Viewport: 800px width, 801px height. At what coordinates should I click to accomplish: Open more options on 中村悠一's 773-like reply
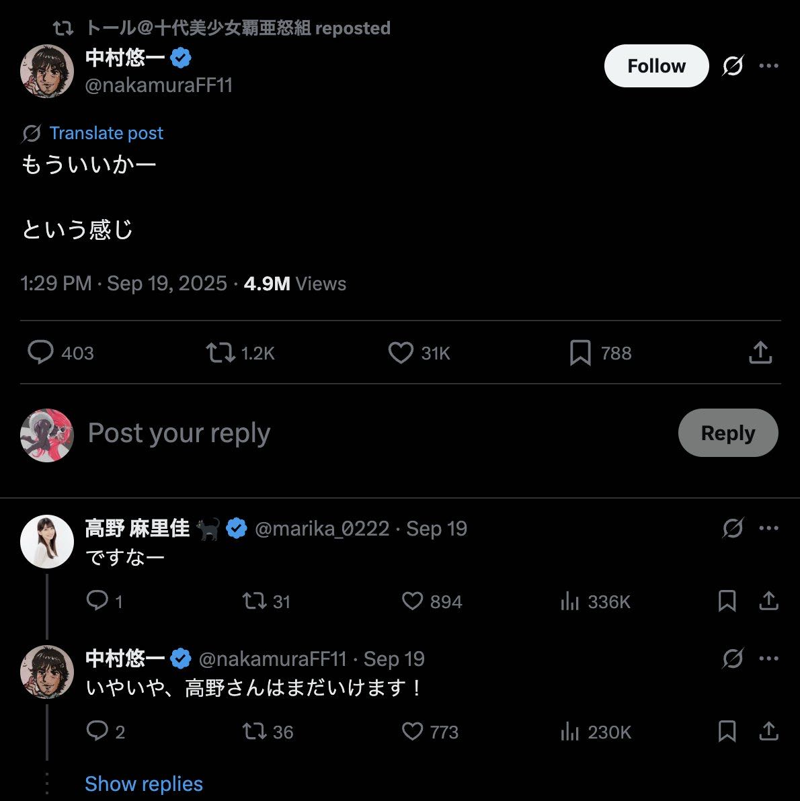768,659
